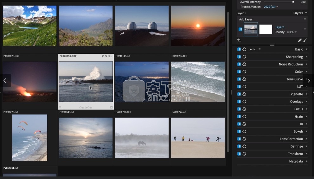Screen dimensions: 314x179
Task: Select the Crop tool below the layers
Action: pyautogui.click(x=239, y=40)
